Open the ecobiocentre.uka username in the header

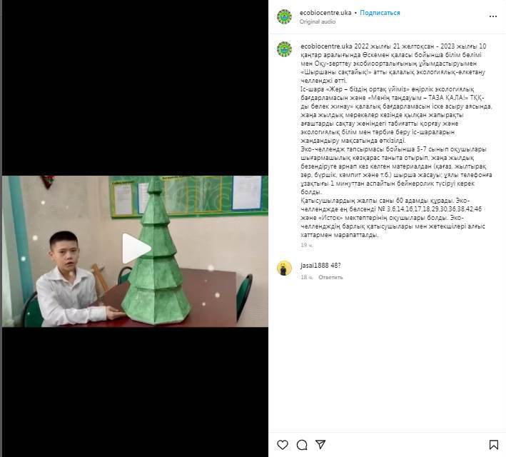(x=325, y=13)
